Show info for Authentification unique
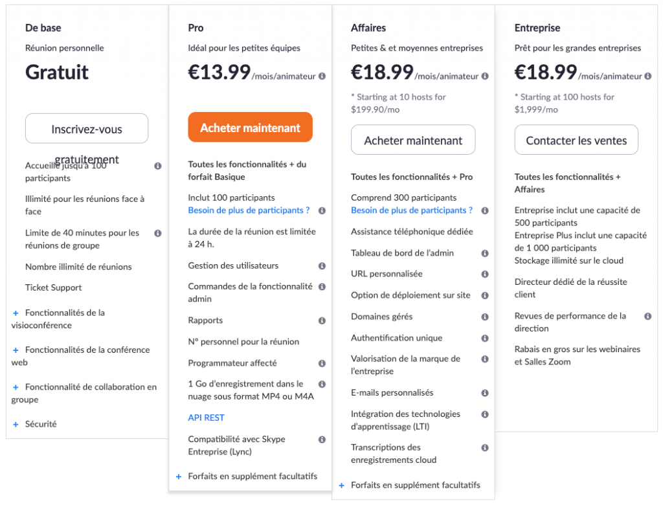663x505 pixels. (x=485, y=338)
